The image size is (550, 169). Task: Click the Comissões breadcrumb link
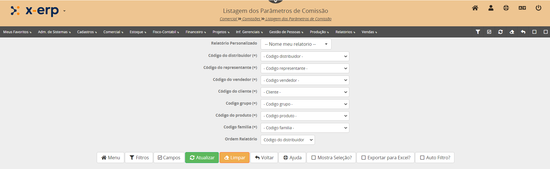click(x=251, y=19)
